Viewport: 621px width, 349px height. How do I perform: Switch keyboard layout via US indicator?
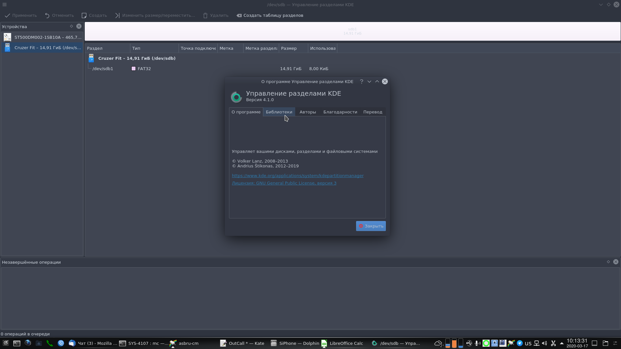point(528,343)
